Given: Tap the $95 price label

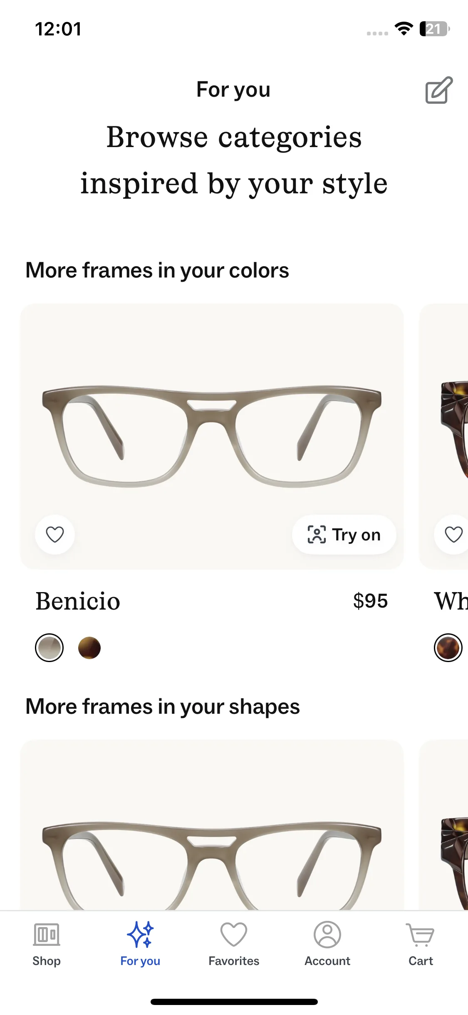Looking at the screenshot, I should click(x=370, y=601).
